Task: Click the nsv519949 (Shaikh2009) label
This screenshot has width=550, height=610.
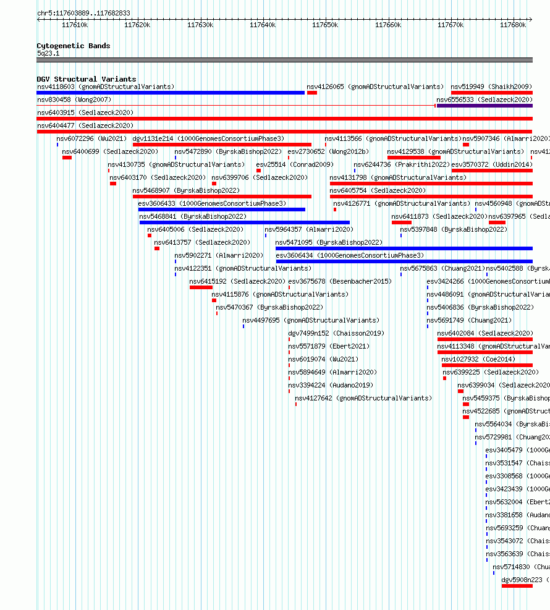Action: (491, 87)
